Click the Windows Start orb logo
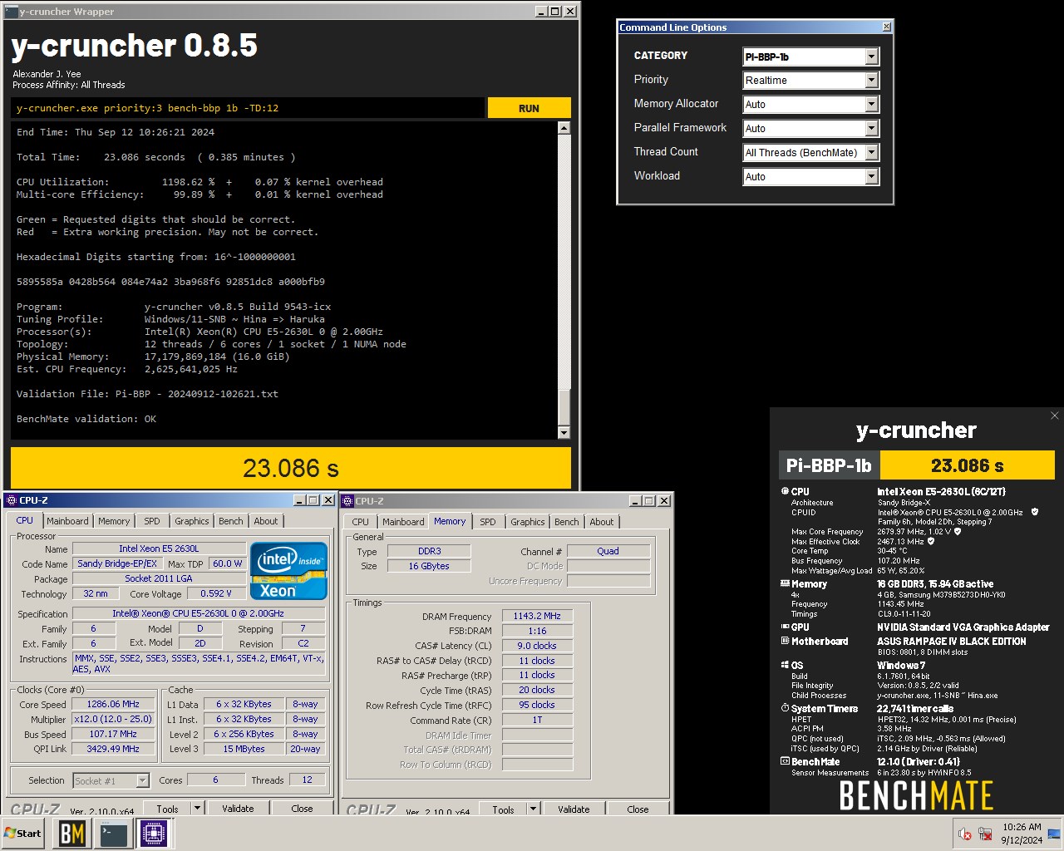Viewport: 1064px width, 851px height. [x=10, y=833]
